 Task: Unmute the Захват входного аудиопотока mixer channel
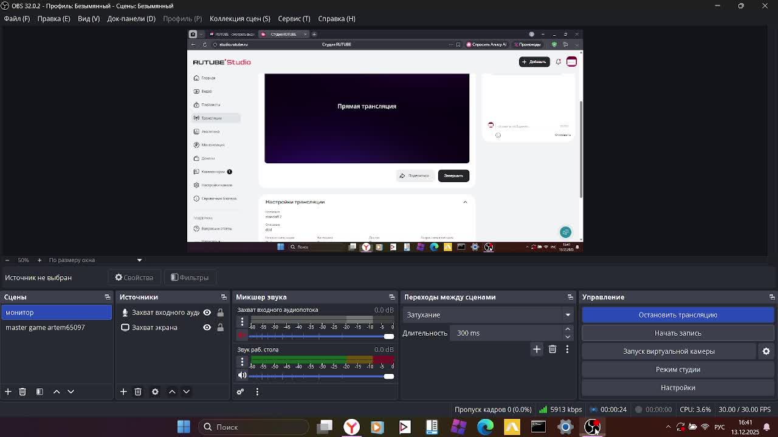coord(242,335)
